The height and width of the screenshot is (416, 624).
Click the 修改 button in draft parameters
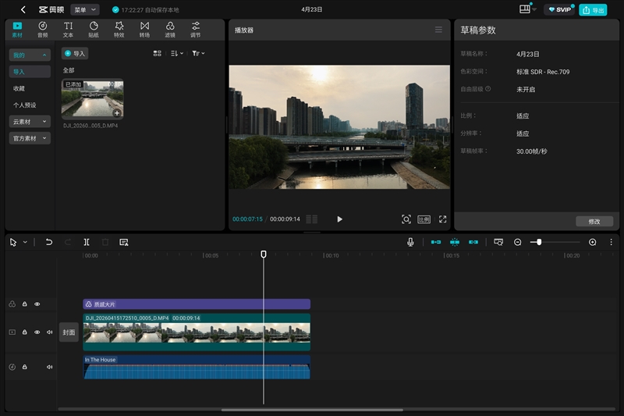pos(594,222)
